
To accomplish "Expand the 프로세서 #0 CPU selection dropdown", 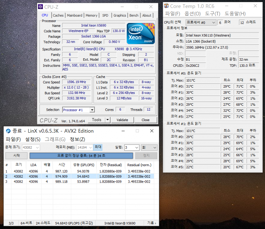I will click(201, 22).
